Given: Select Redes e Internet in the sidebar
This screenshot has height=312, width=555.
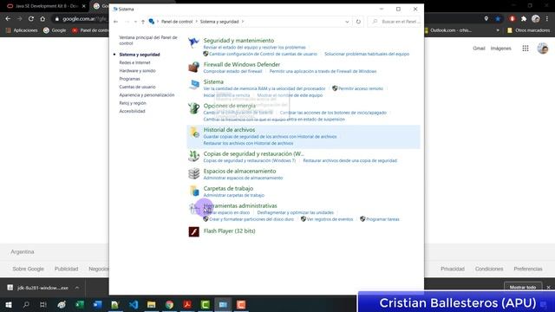Looking at the screenshot, I should (134, 62).
